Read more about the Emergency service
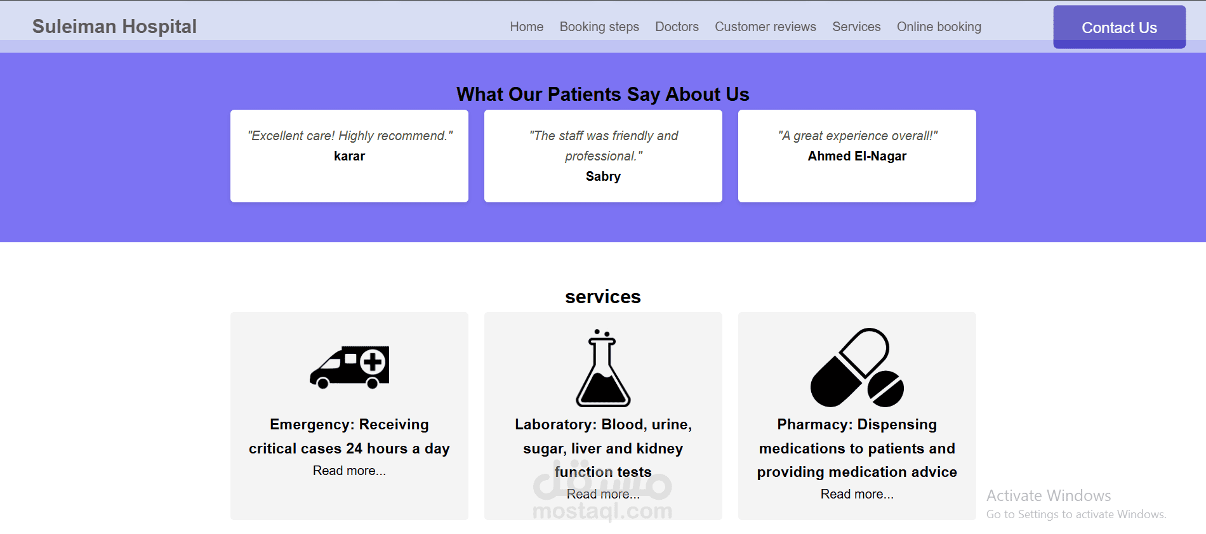This screenshot has height=534, width=1206. pos(349,471)
